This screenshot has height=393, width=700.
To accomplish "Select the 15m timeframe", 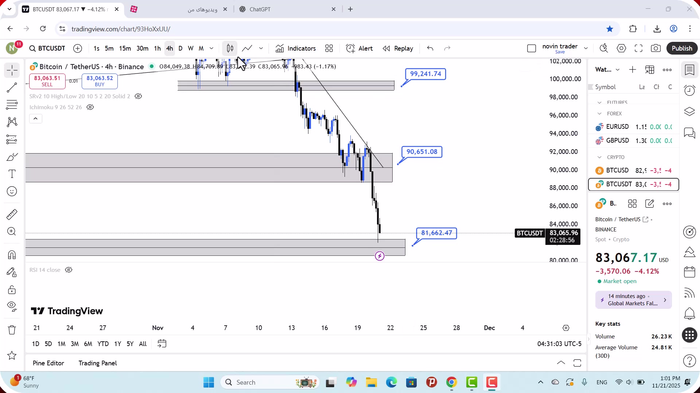I will tap(125, 48).
